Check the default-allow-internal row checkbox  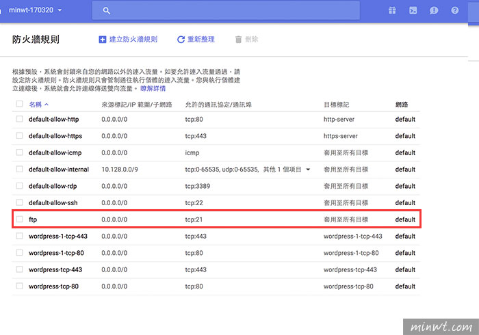(19, 169)
